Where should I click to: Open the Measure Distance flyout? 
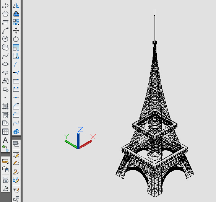pos(5,161)
